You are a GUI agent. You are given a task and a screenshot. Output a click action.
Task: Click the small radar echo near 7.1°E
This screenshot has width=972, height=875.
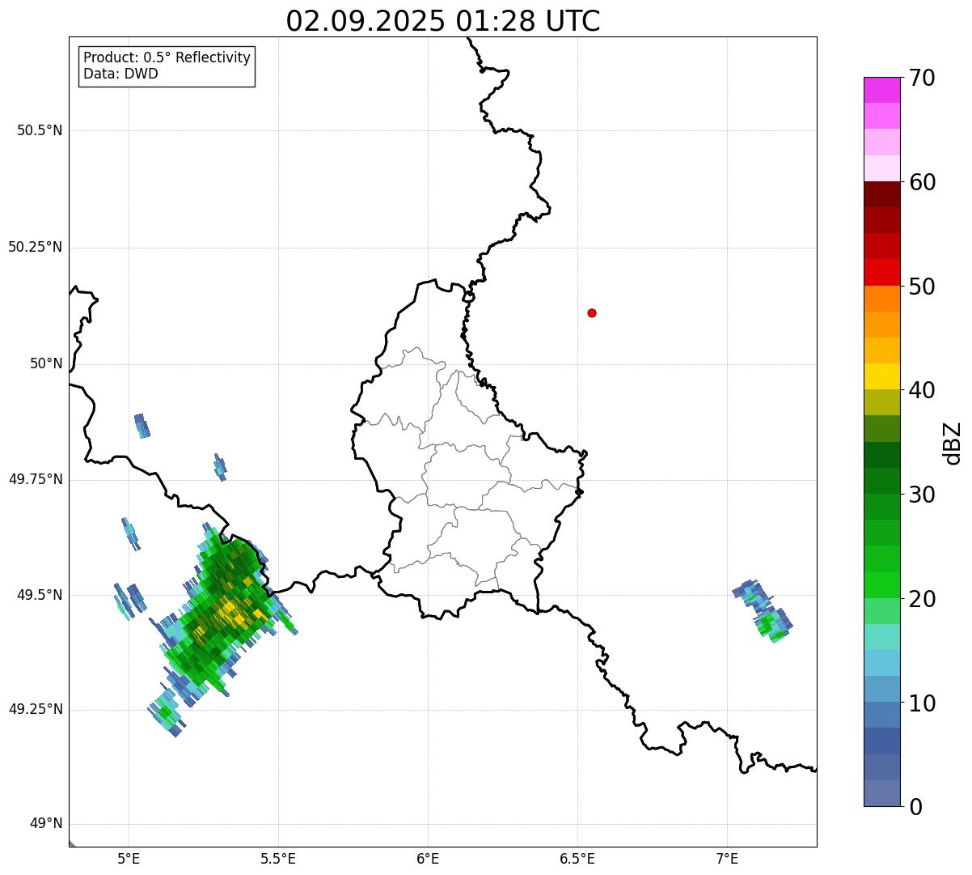click(x=763, y=611)
